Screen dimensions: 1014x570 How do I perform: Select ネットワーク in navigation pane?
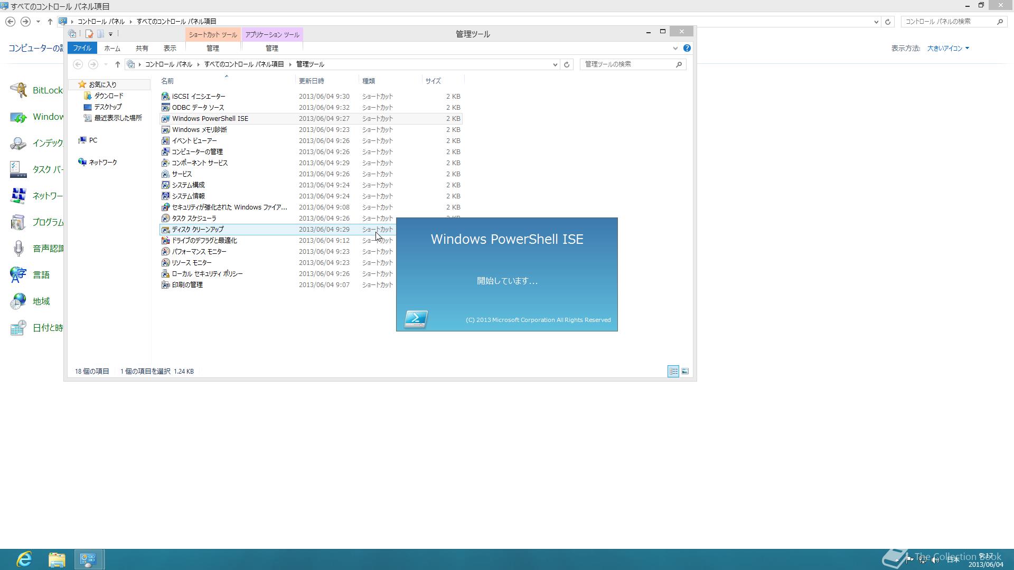(x=102, y=163)
